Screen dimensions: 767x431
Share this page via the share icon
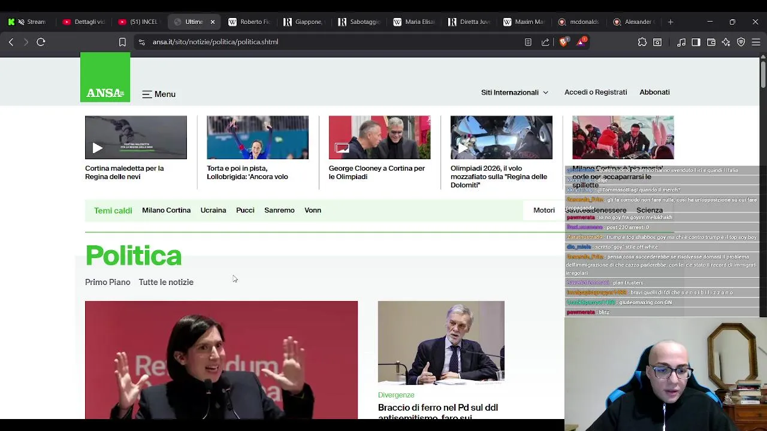(x=545, y=42)
